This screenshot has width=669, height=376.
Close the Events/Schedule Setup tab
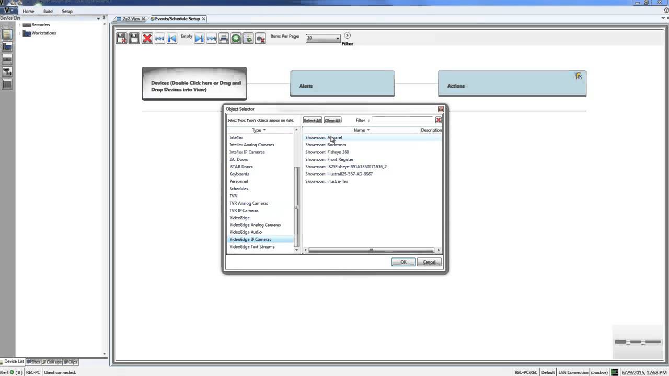(x=204, y=19)
